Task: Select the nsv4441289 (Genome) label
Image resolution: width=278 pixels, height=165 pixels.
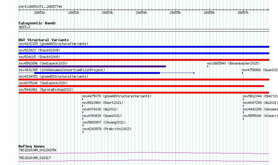Action: [x=260, y=109]
